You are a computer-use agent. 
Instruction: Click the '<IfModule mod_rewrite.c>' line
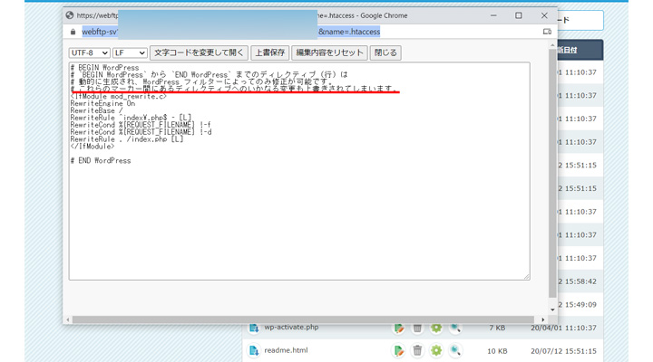[x=118, y=97]
